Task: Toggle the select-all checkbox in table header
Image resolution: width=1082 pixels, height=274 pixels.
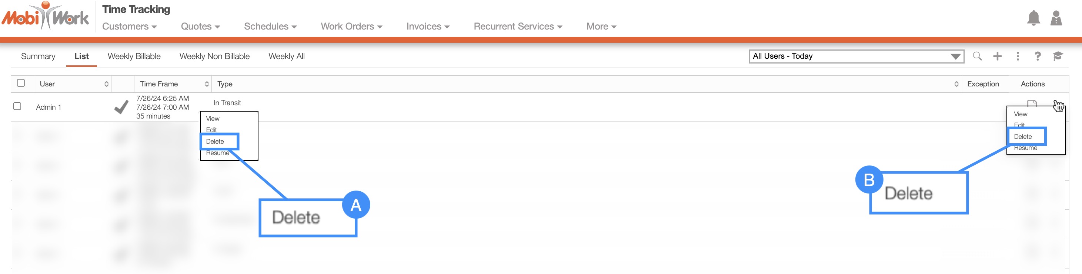Action: [21, 83]
